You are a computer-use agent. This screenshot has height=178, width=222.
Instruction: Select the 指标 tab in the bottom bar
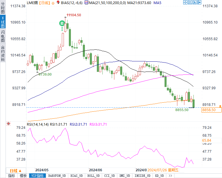point(12,176)
